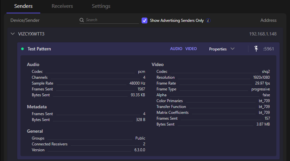290x161 pixels.
Task: Click the search magnifier icon
Action: [x=82, y=20]
